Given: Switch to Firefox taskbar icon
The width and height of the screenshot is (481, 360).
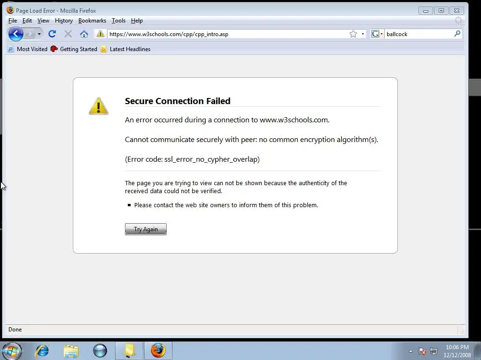Looking at the screenshot, I should click(x=158, y=351).
